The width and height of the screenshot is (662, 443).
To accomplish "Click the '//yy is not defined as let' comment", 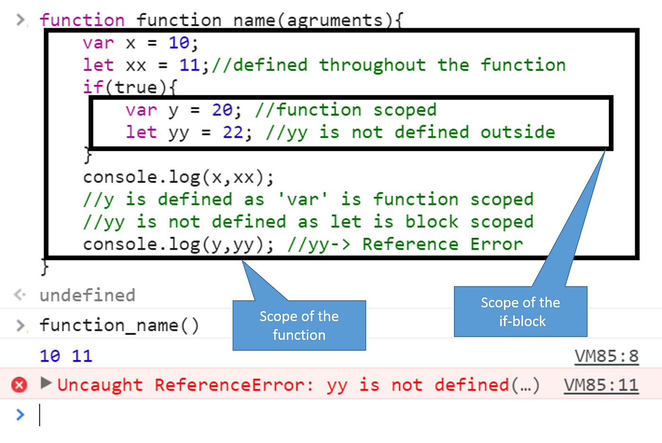I will pos(308,222).
